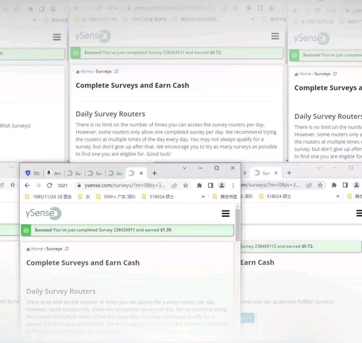The image size is (362, 343).
Task: Open Extensions puzzle icon in front 5021 window
Action: pyautogui.click(x=199, y=185)
